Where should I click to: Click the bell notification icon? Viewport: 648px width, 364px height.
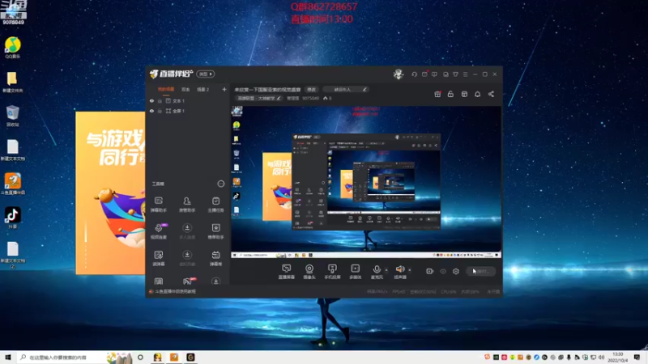477,94
